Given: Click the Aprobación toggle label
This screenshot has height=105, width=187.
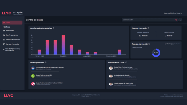Looking at the screenshot, I should click(x=168, y=44).
